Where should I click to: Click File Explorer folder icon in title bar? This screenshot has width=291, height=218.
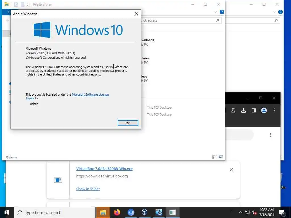(x=7, y=4)
